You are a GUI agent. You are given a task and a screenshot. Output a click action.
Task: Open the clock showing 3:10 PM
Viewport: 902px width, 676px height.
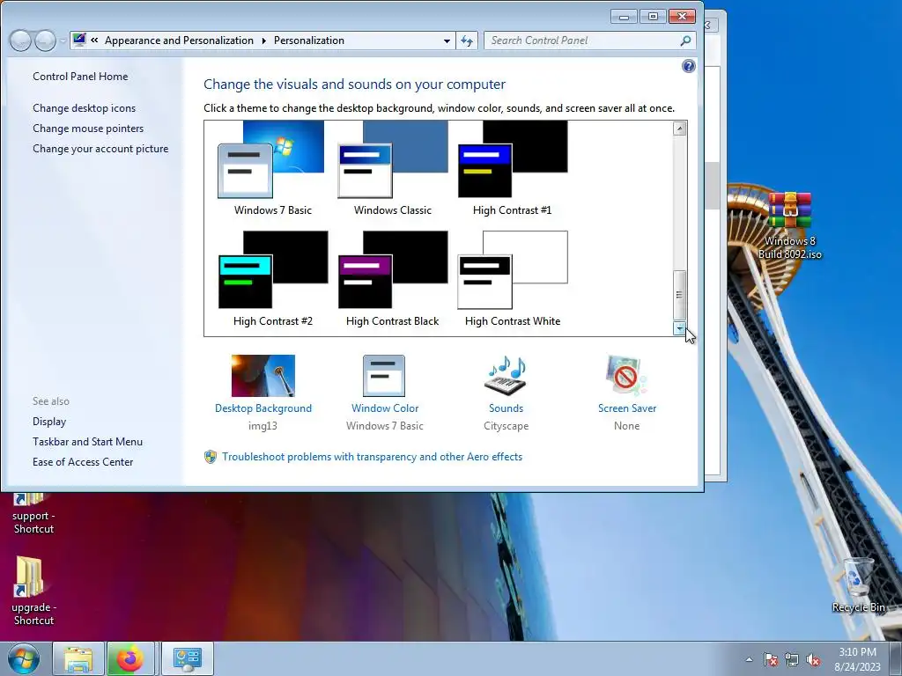[858, 659]
